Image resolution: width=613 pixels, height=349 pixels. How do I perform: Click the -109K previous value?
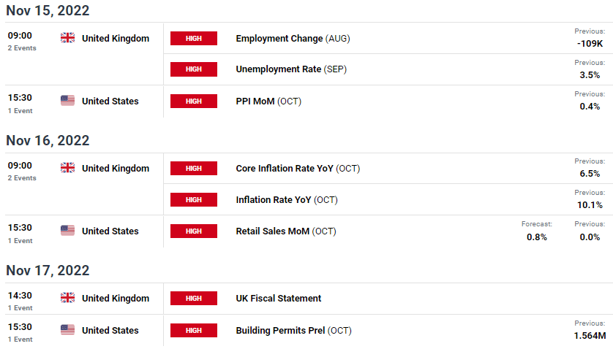590,43
